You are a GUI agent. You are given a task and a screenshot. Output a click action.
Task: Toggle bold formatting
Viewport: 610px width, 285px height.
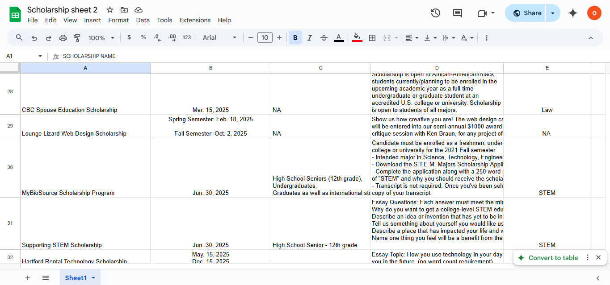[x=295, y=38]
